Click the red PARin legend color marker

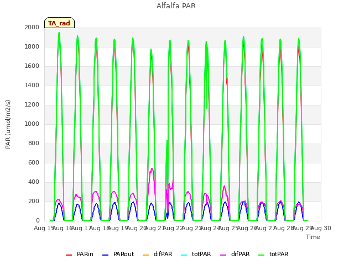pyautogui.click(x=69, y=255)
